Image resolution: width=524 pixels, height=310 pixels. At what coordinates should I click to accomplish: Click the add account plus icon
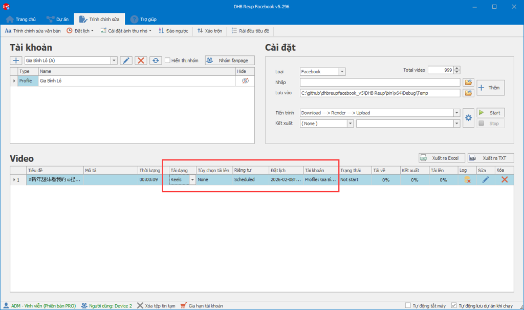pos(16,60)
